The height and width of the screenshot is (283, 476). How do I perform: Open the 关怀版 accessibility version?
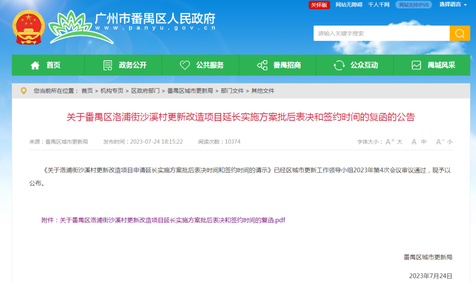pos(319,5)
